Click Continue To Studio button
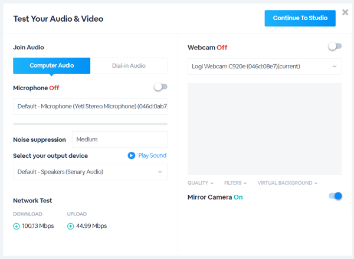This screenshot has height=259, width=354. pos(300,18)
